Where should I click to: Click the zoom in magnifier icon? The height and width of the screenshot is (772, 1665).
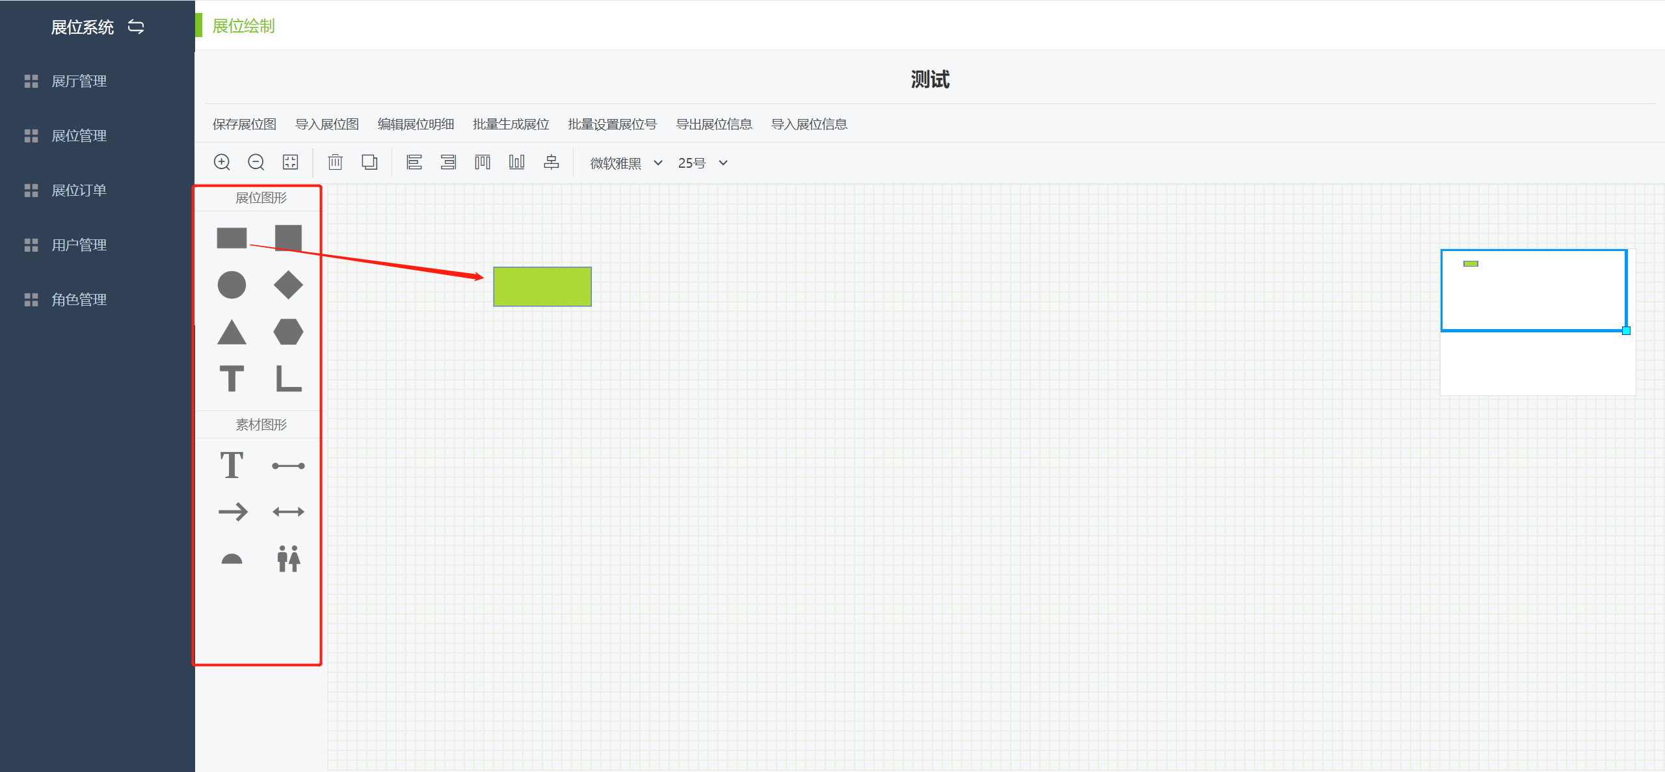coord(222,162)
